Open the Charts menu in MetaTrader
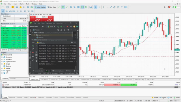Image resolution: width=181 pixels, height=102 pixels. click(x=21, y=4)
